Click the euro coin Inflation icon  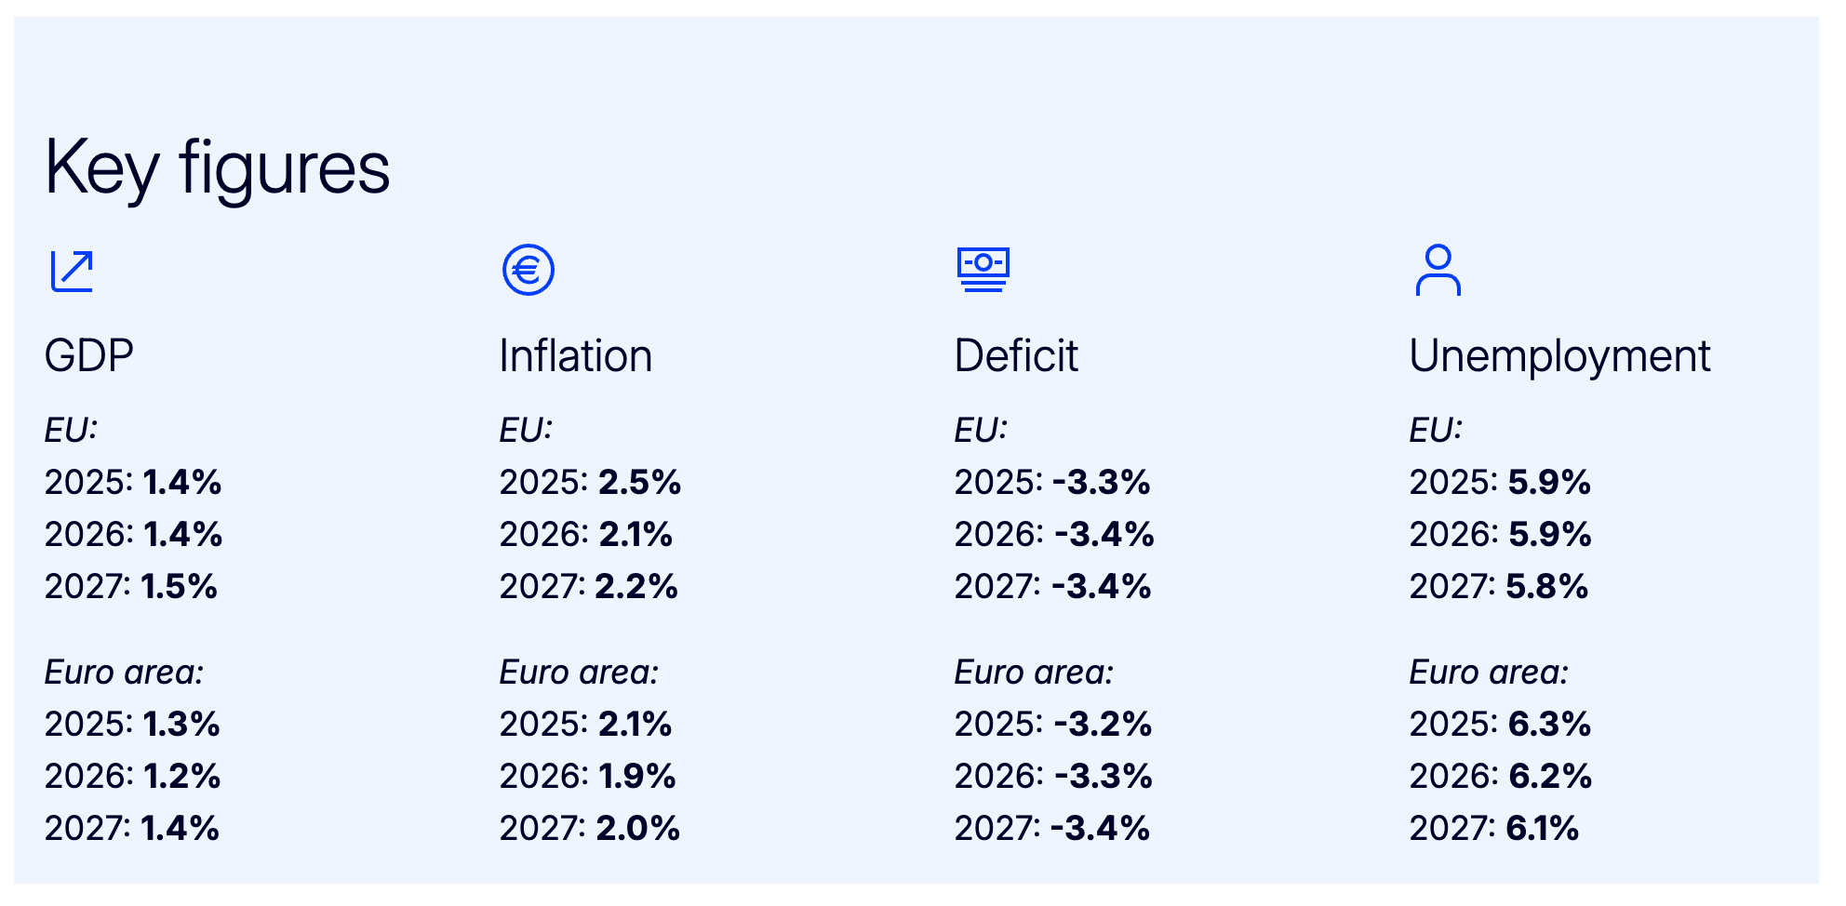click(528, 271)
